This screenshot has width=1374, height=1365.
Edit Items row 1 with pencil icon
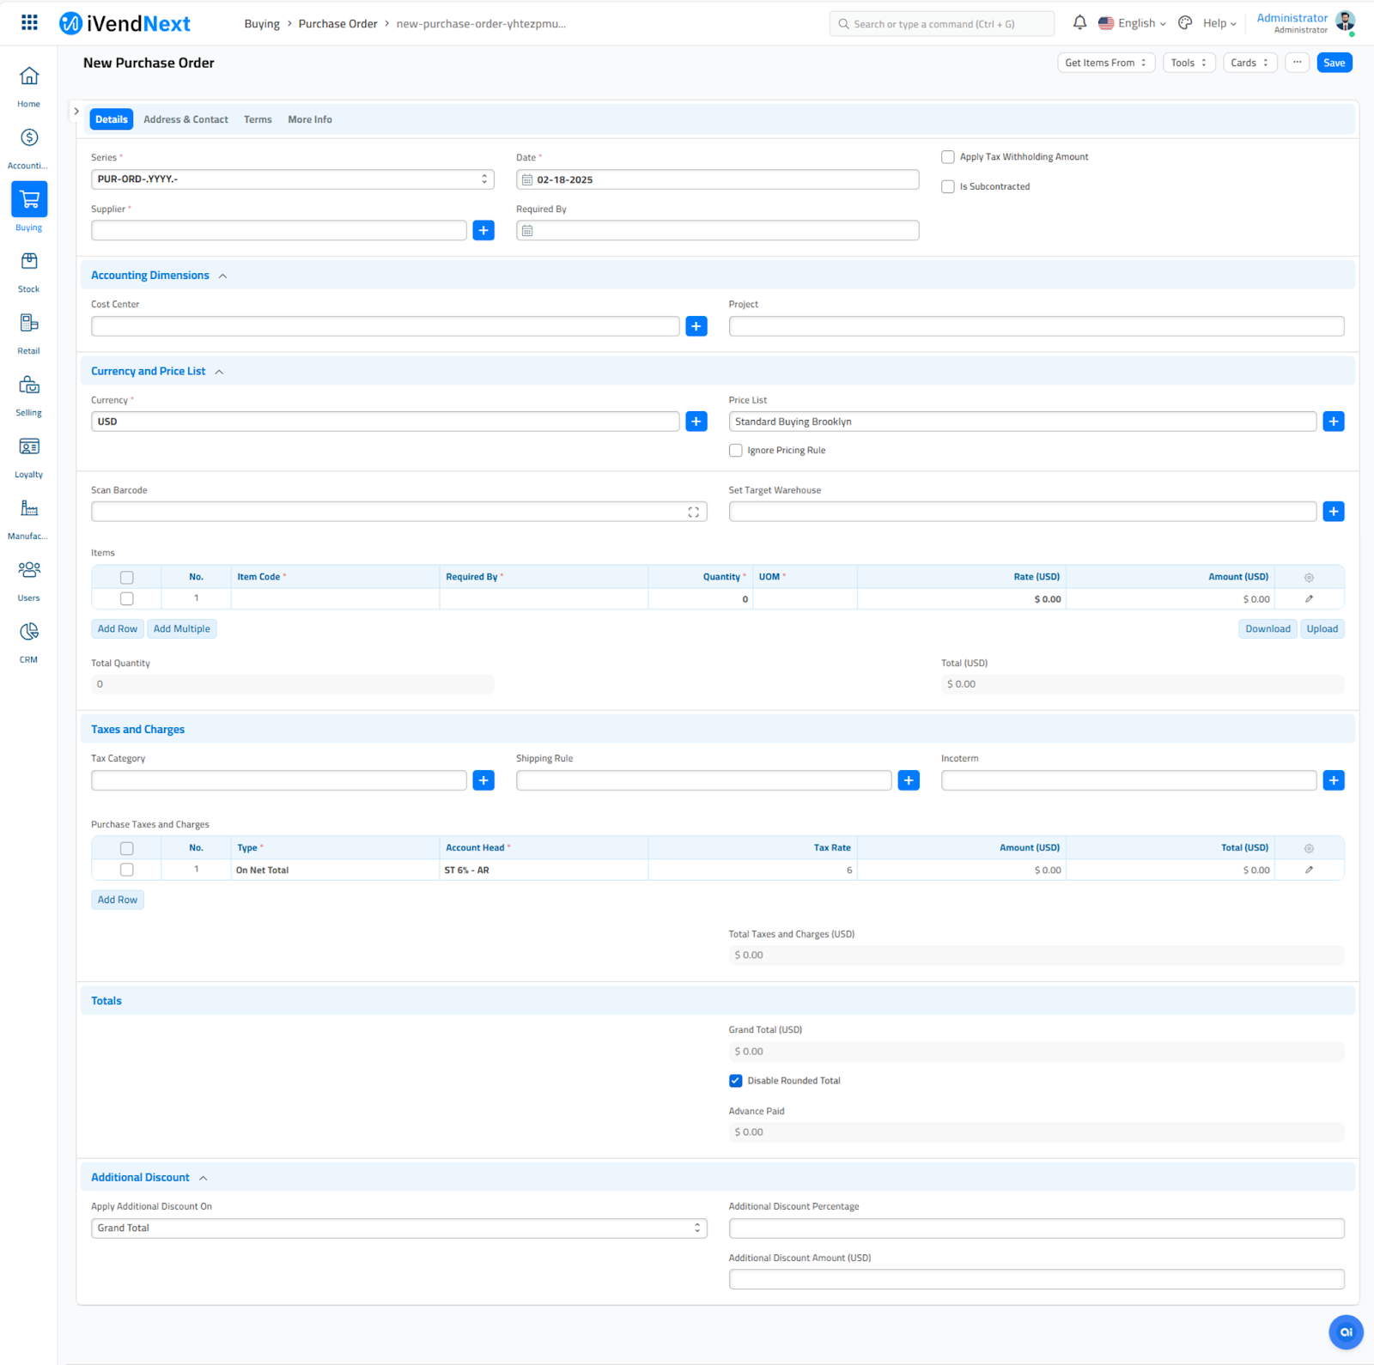(x=1309, y=599)
